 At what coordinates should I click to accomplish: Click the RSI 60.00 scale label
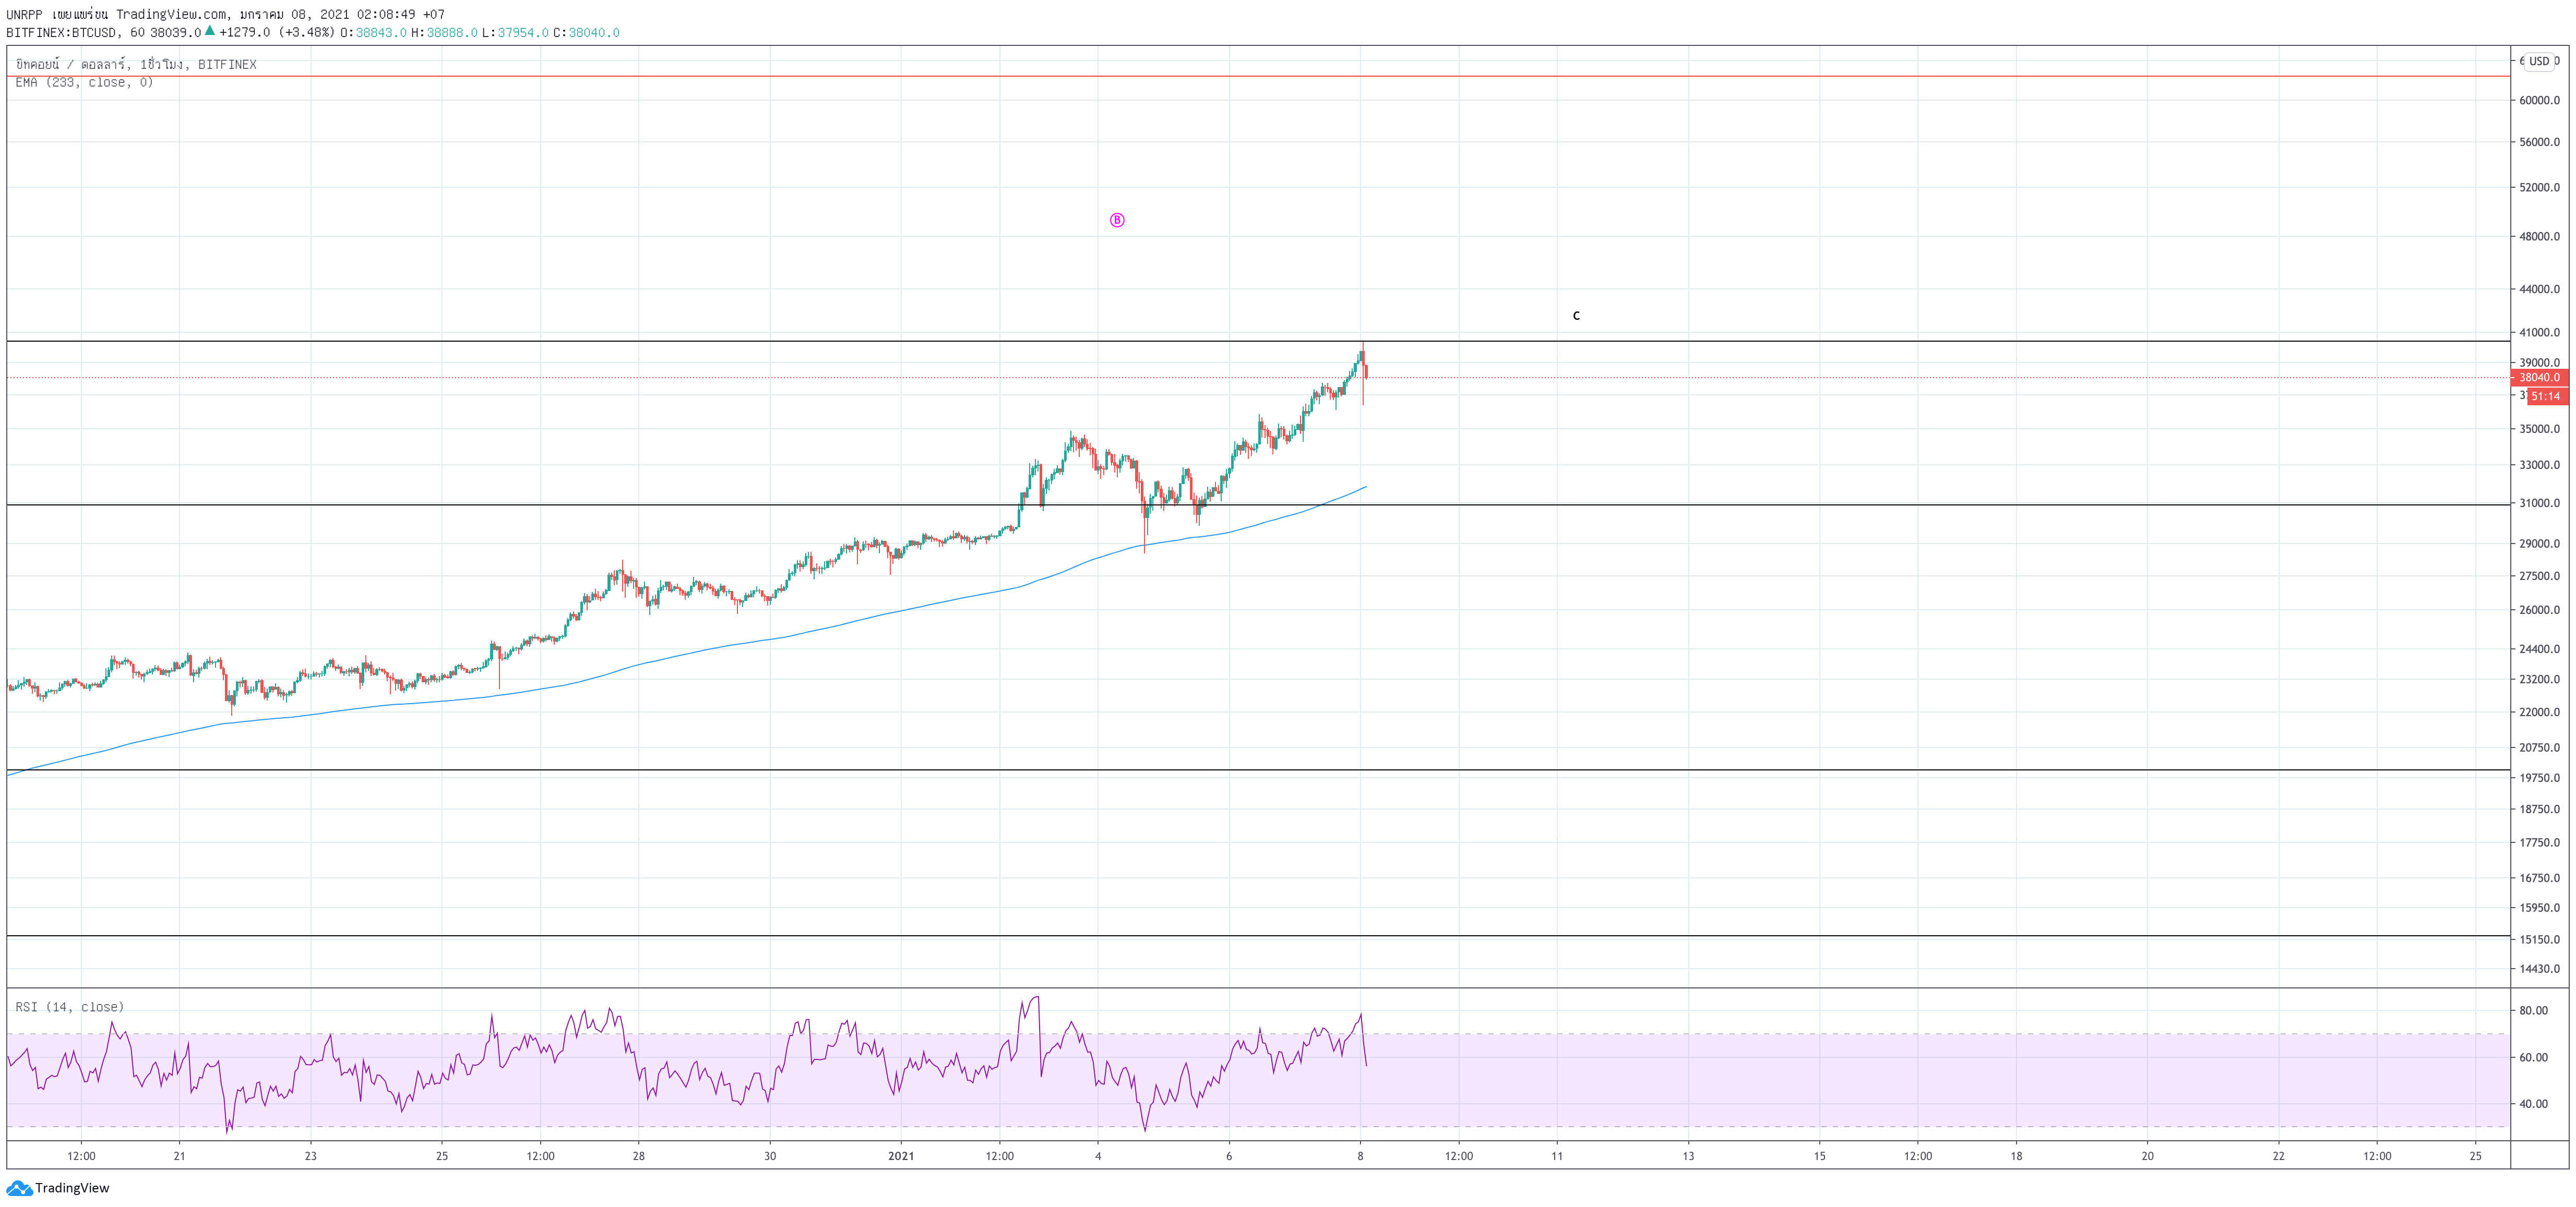[2533, 1057]
